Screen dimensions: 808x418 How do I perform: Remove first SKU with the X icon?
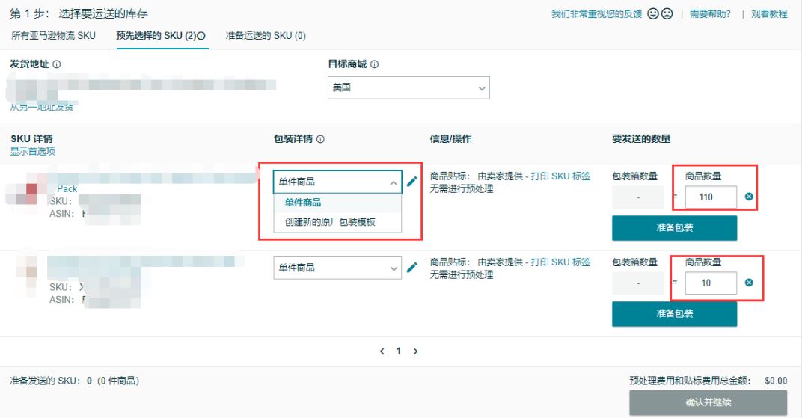pyautogui.click(x=749, y=197)
